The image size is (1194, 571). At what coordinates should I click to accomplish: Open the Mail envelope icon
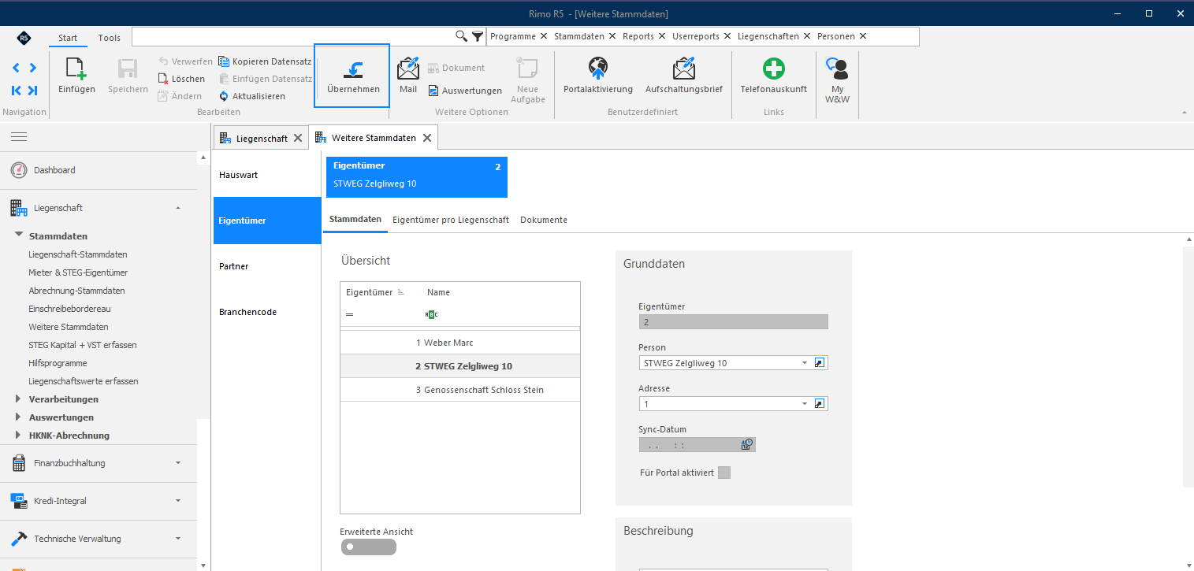[x=407, y=69]
